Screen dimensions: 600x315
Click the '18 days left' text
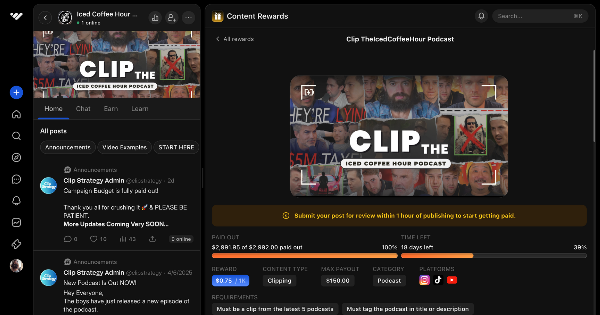coord(417,247)
